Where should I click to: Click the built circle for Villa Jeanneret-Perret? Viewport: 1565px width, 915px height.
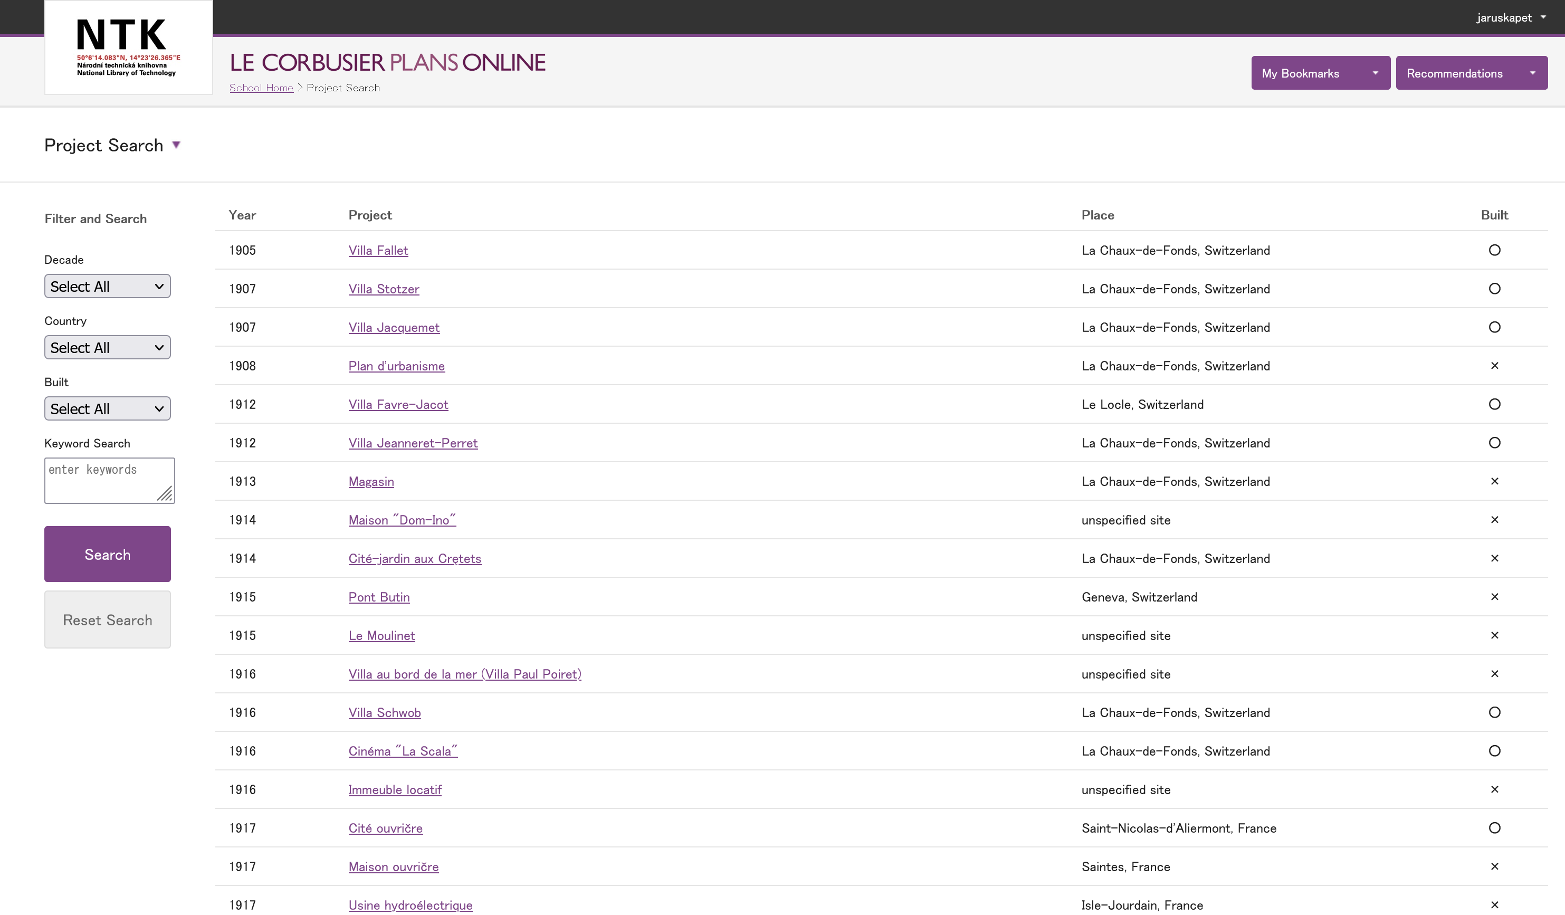[x=1494, y=443]
